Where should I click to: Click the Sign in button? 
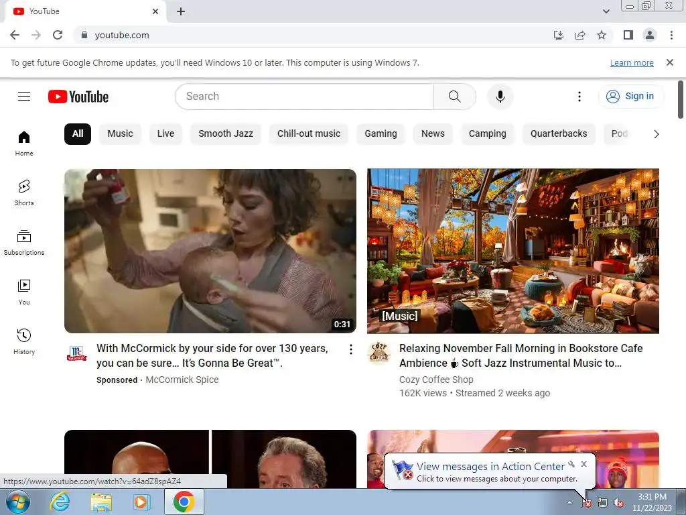(631, 97)
